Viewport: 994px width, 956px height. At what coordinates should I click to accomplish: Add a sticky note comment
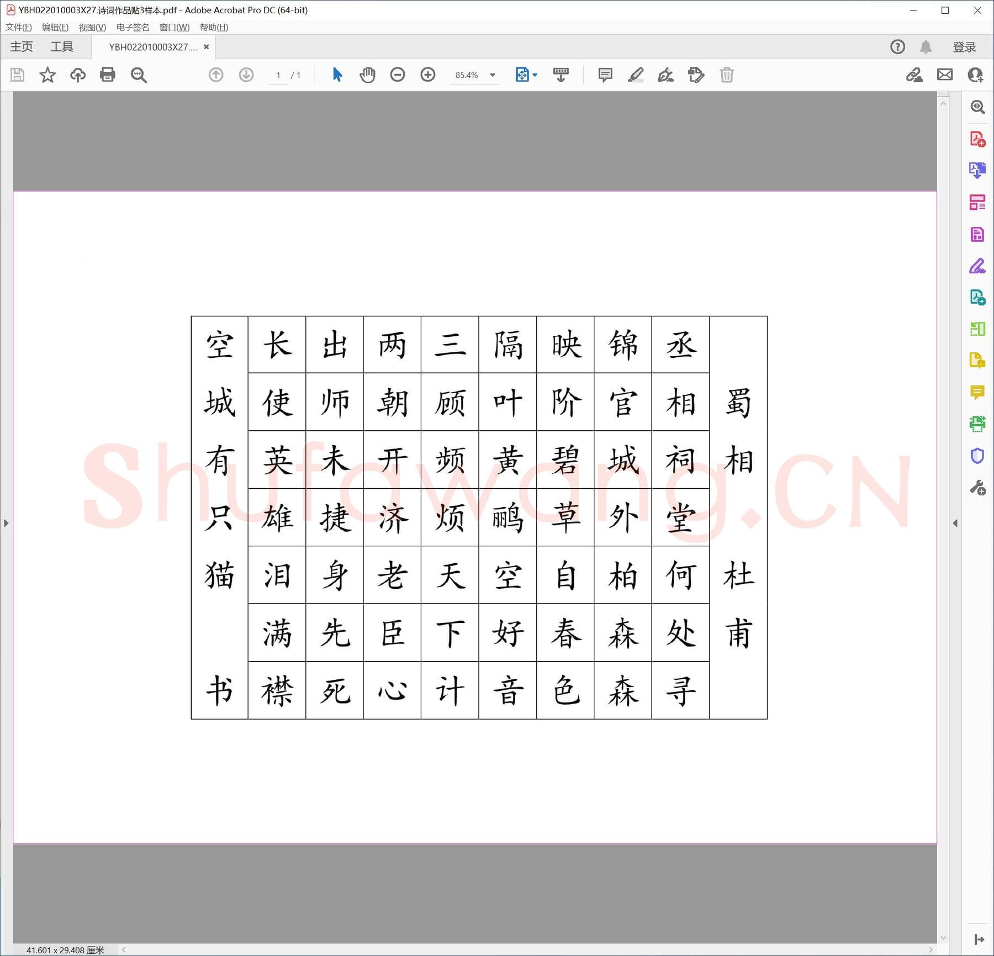pyautogui.click(x=605, y=75)
